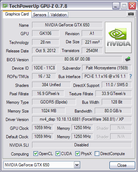Click the bus interface question mark
Viewport: 138px width, 172px height.
pos(131,76)
